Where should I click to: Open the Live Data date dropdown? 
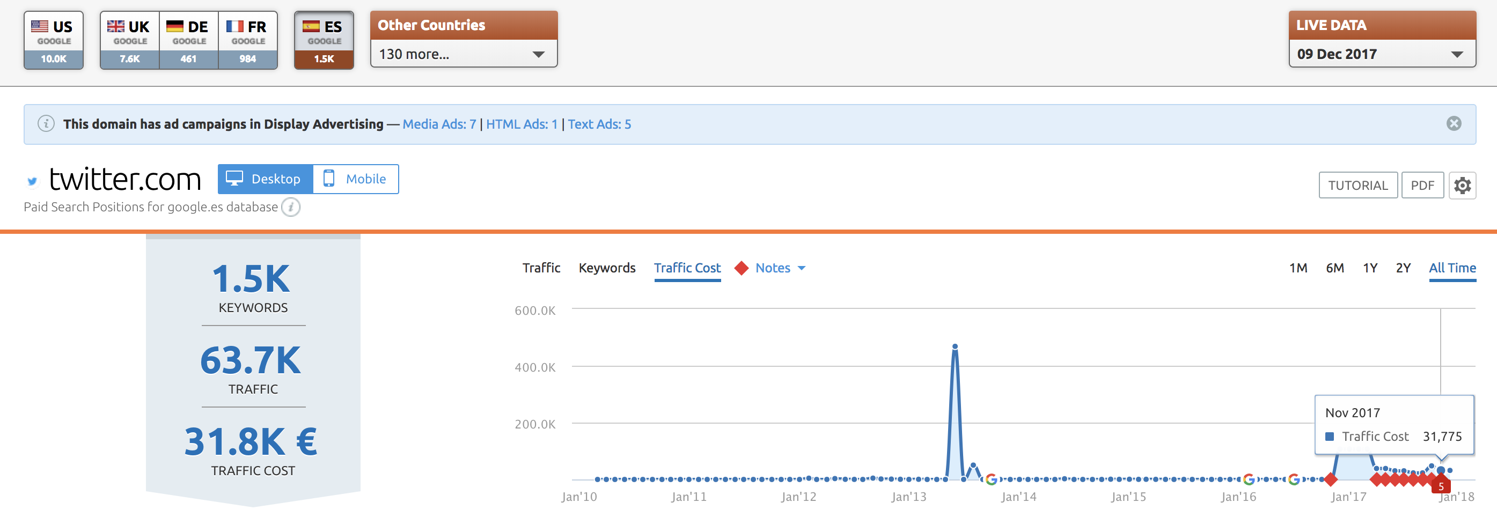click(x=1382, y=54)
